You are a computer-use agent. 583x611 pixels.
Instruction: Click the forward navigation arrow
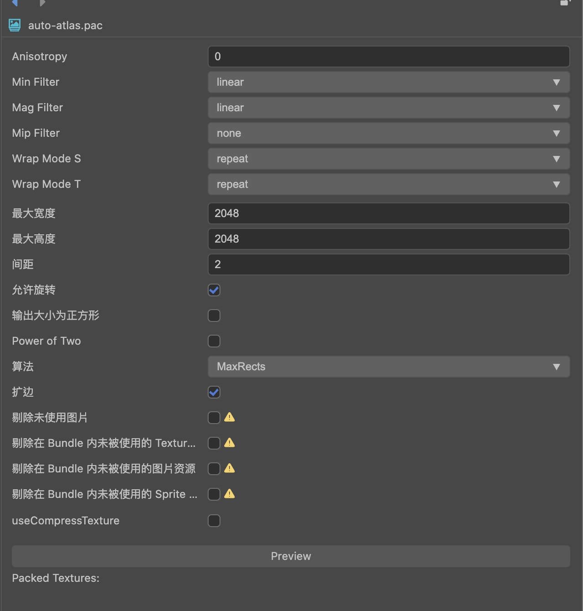42,3
